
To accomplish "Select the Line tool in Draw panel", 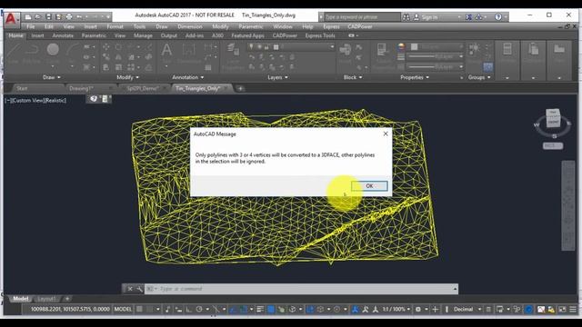I will (x=13, y=54).
